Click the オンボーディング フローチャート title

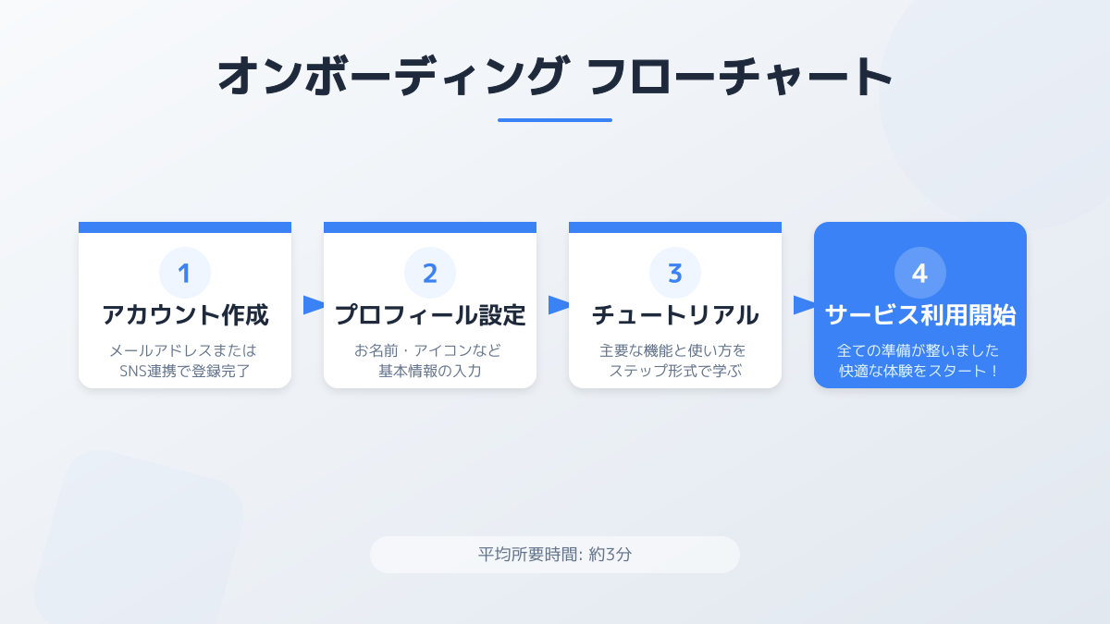click(555, 77)
